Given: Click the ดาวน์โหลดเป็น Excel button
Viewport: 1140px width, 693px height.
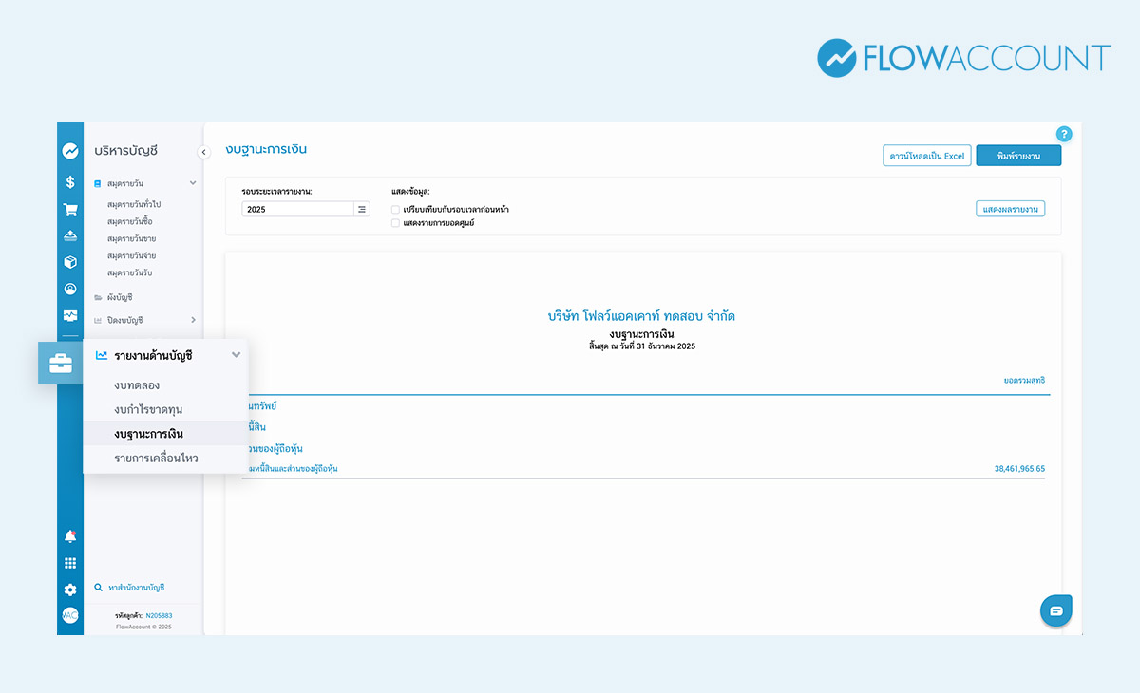Looking at the screenshot, I should (x=926, y=156).
